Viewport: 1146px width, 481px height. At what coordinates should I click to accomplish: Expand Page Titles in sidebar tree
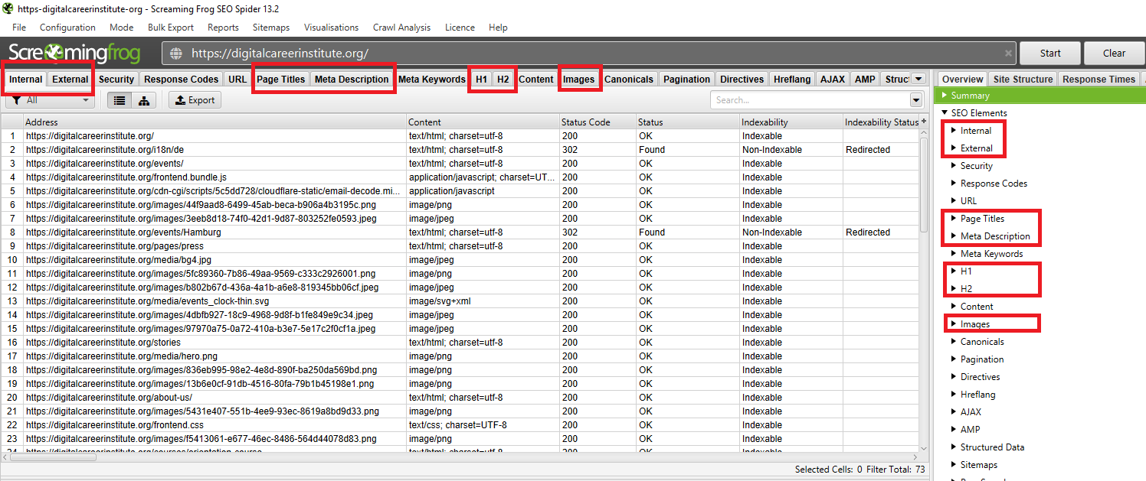(x=954, y=219)
